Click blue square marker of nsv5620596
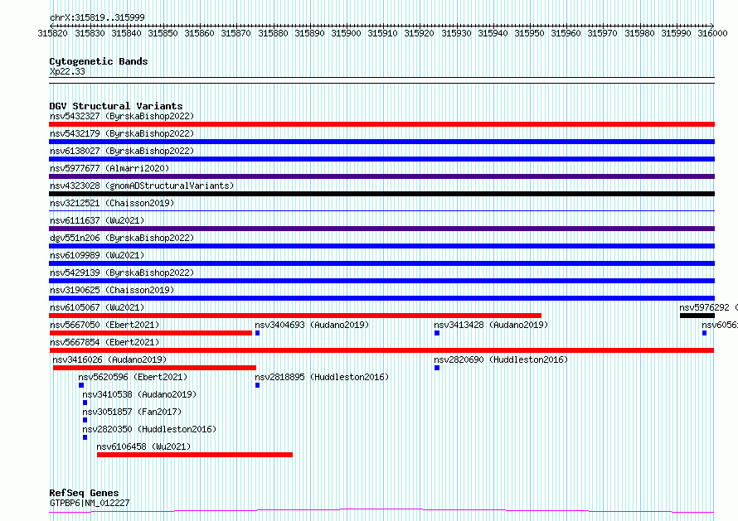This screenshot has width=738, height=521. coord(81,385)
